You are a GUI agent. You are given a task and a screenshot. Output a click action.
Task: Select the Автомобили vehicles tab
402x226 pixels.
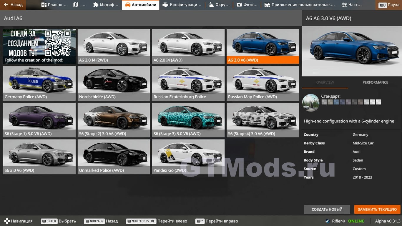click(141, 5)
